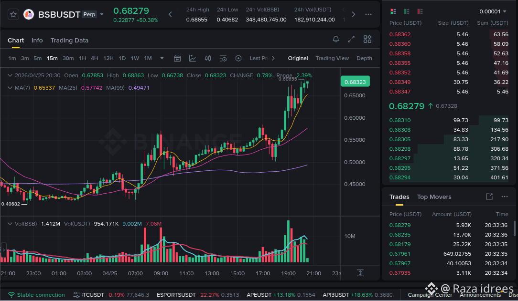Collapse the MA indicator legend row
Image resolution: width=518 pixels, height=301 pixels.
click(10, 88)
